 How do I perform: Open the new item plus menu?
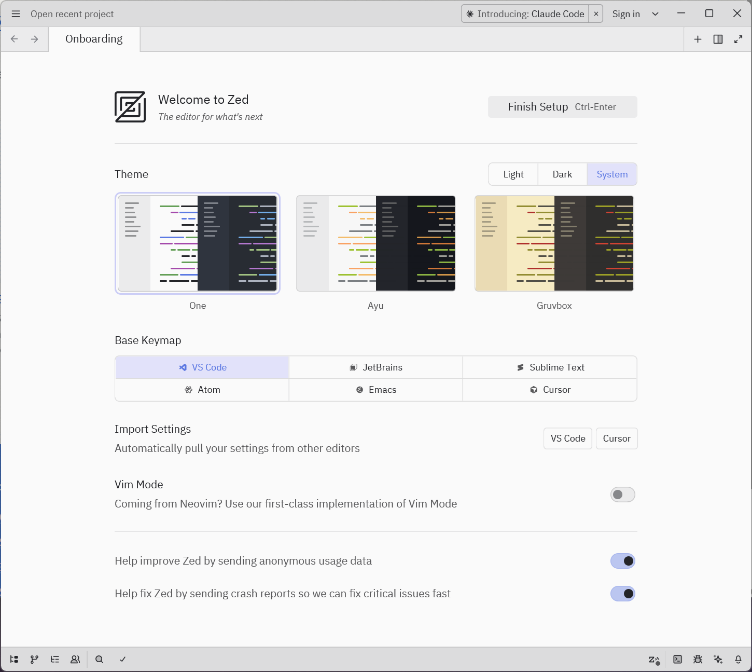pyautogui.click(x=698, y=39)
